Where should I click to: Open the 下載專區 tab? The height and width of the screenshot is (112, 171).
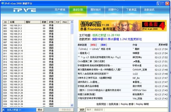[131, 10]
